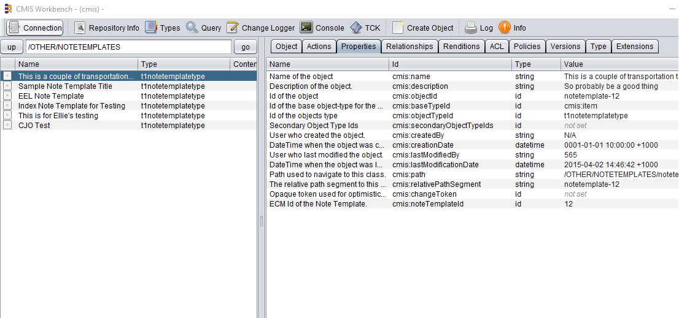Viewport: 679px width, 318px height.
Task: Select the Properties tab
Action: [x=359, y=46]
